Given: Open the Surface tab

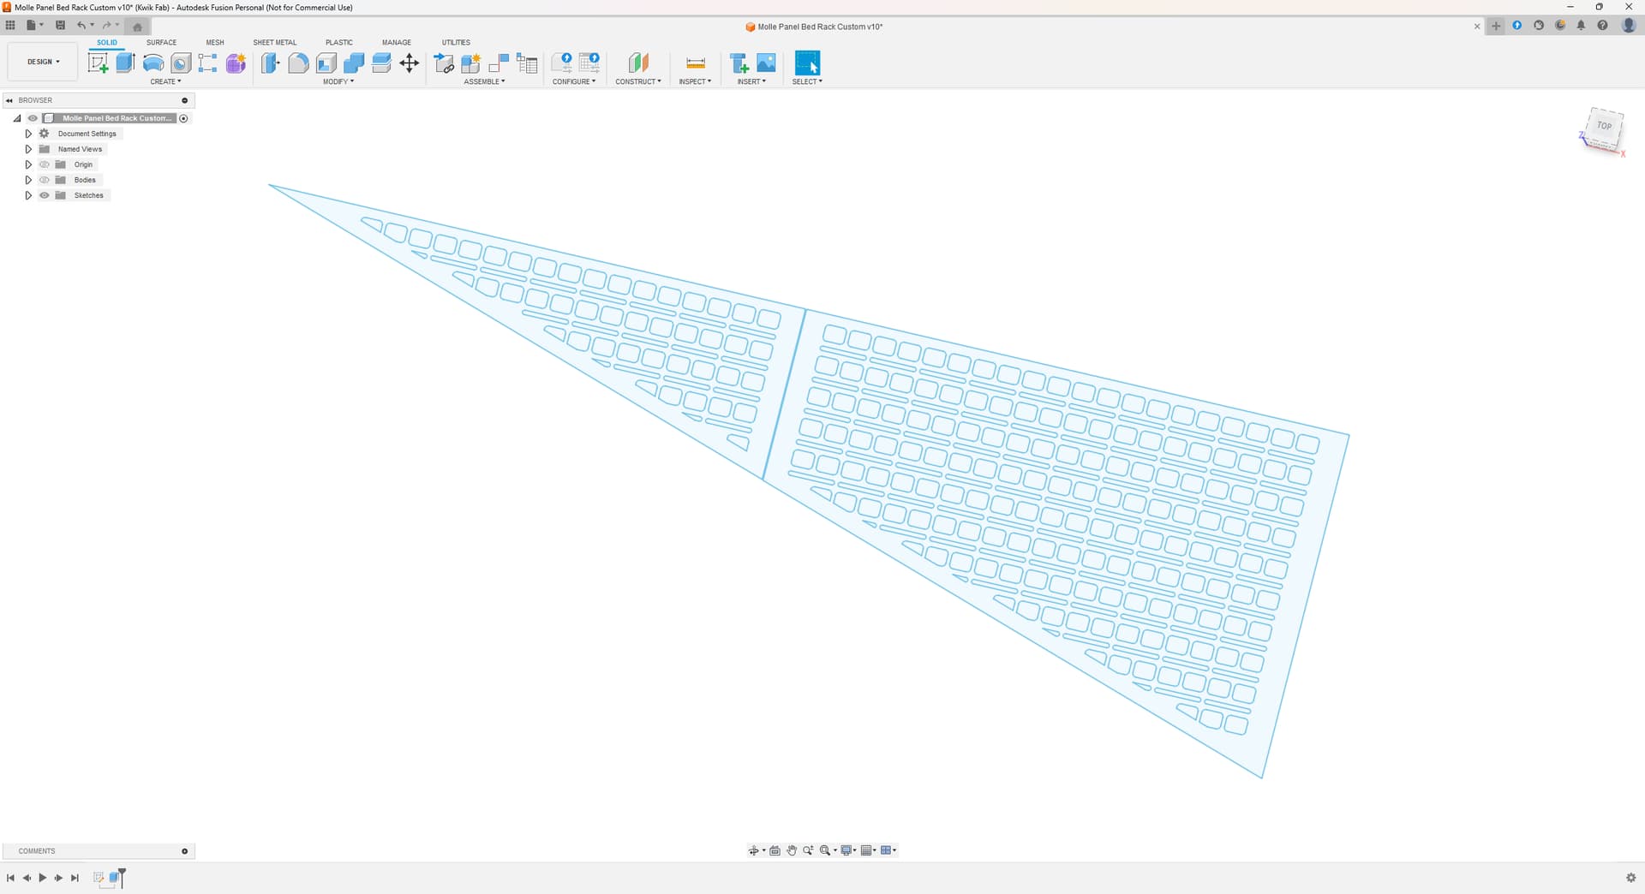Looking at the screenshot, I should 161,42.
